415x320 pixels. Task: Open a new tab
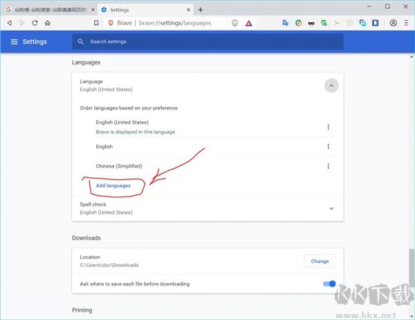[x=201, y=10]
